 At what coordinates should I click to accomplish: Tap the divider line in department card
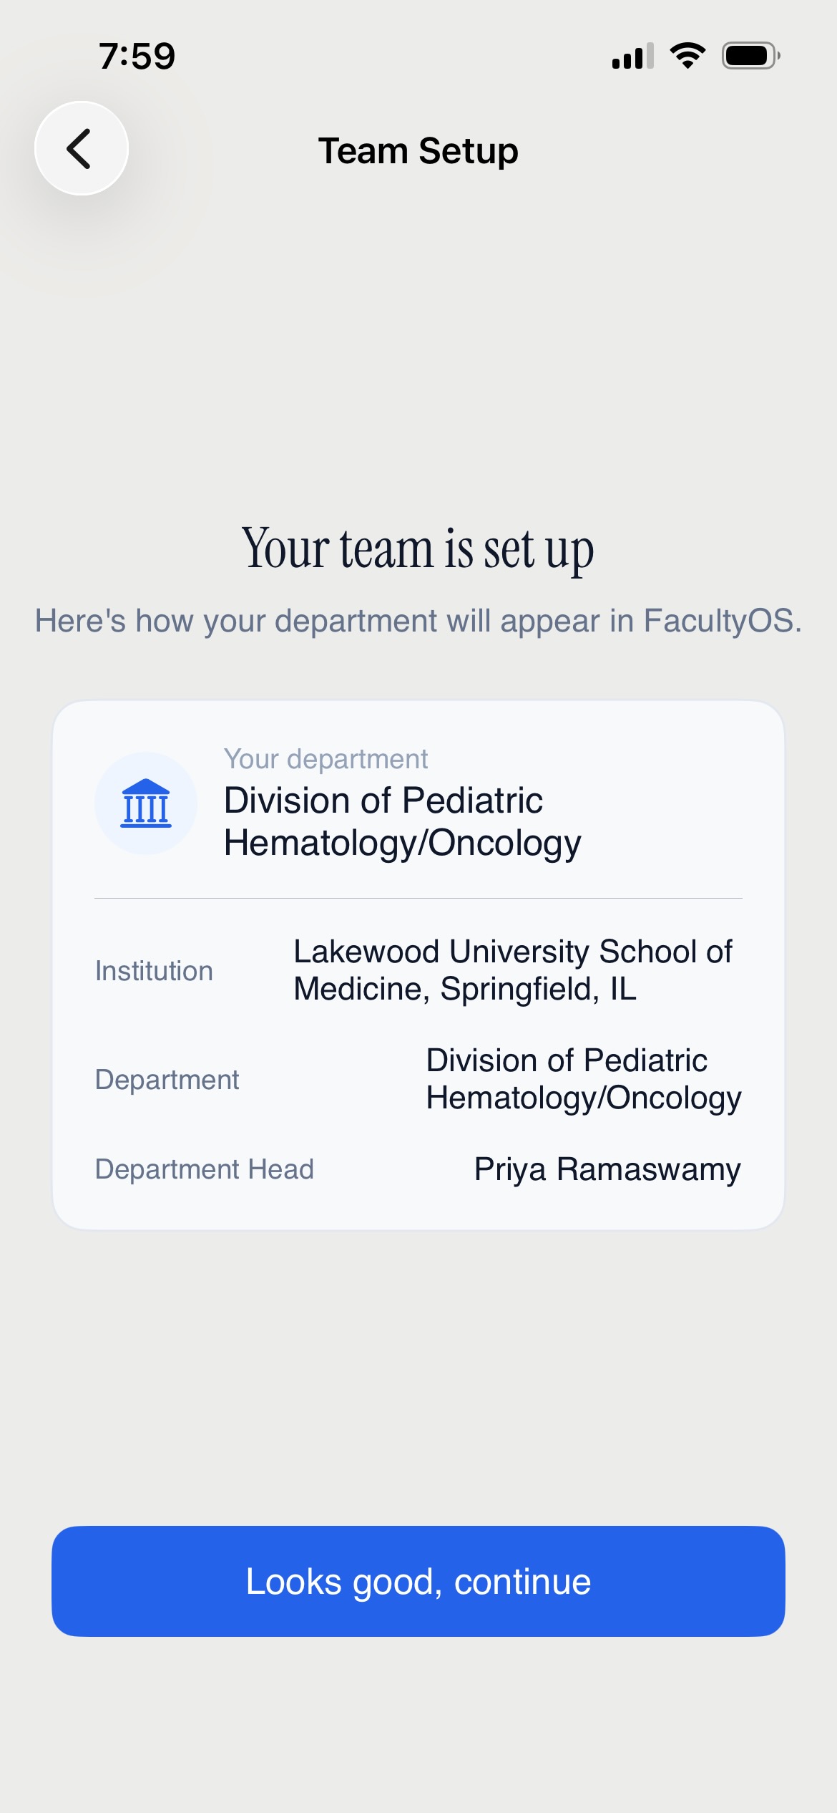[x=418, y=898]
